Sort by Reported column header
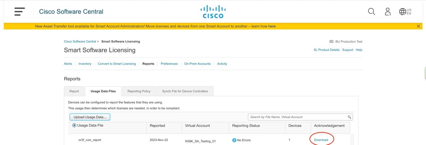This screenshot has height=145, width=426. [157, 126]
